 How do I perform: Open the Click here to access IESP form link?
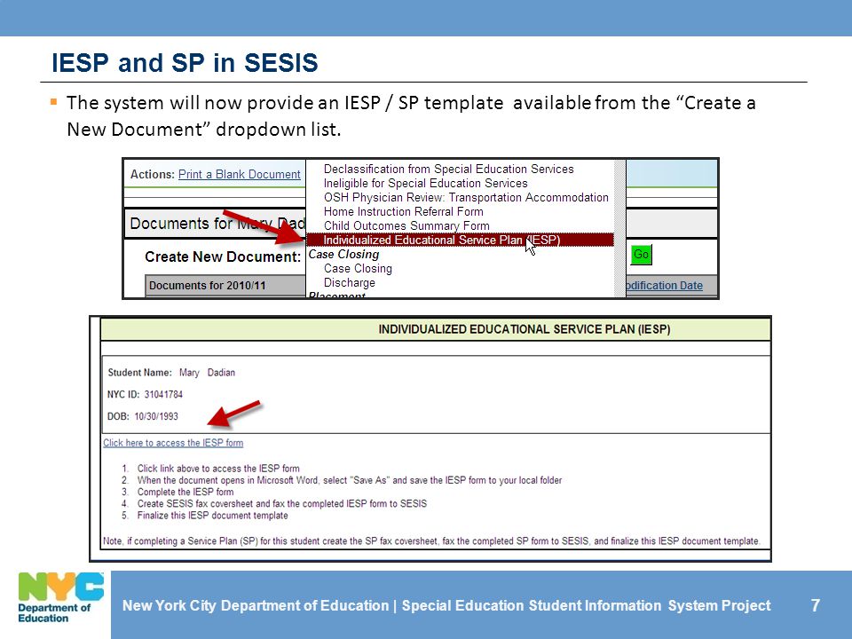173,443
